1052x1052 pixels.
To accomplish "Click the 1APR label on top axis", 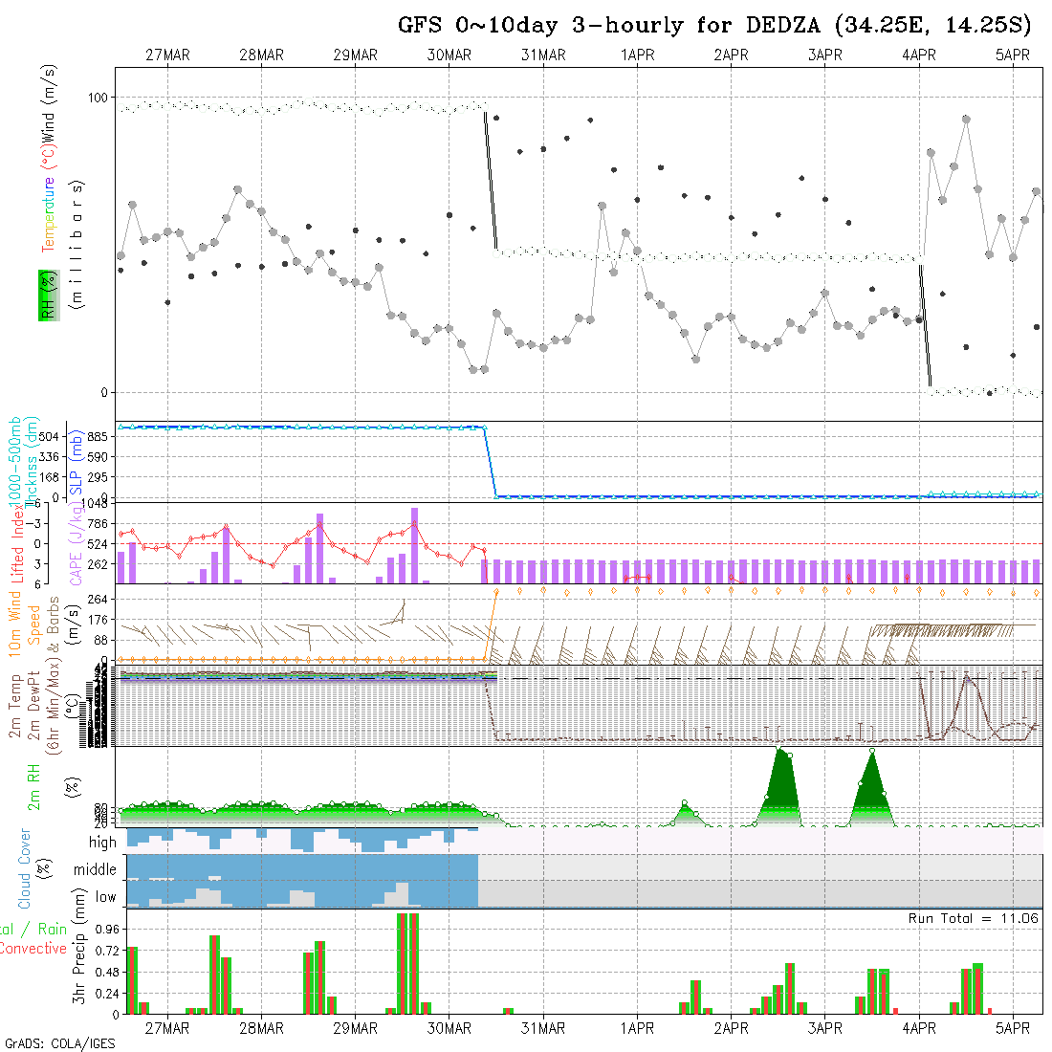I will tap(637, 55).
